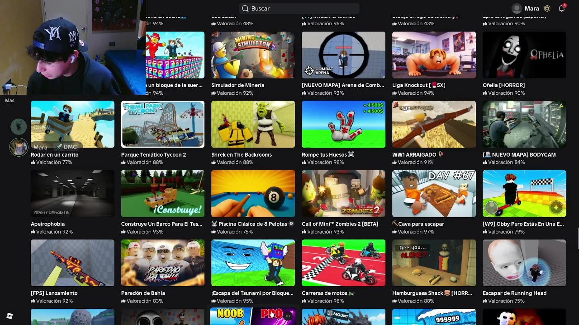Screen dimensions: 579x325
Task: Open the BODYCAM game thumbnail
Action: coord(524,124)
